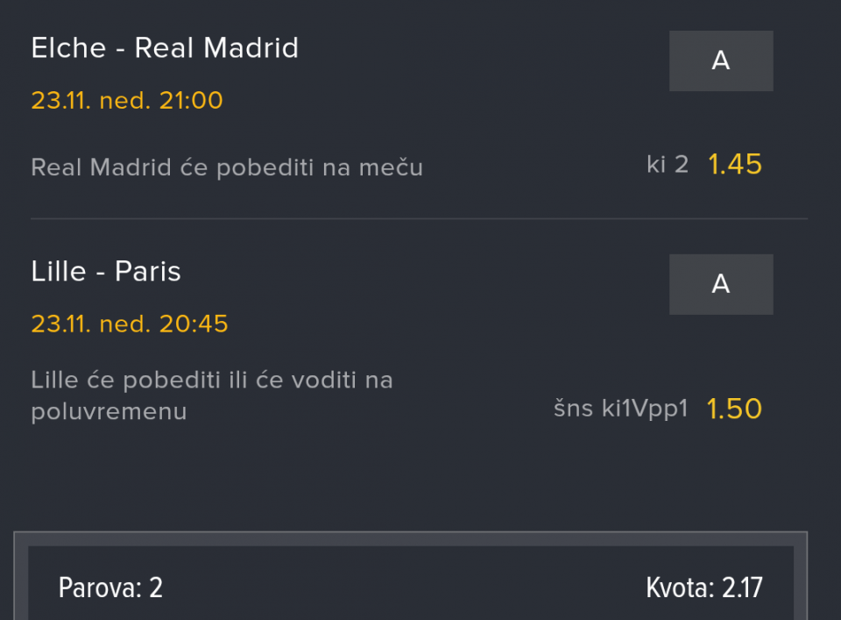This screenshot has width=841, height=620.
Task: Select the Elche team name
Action: 67,48
